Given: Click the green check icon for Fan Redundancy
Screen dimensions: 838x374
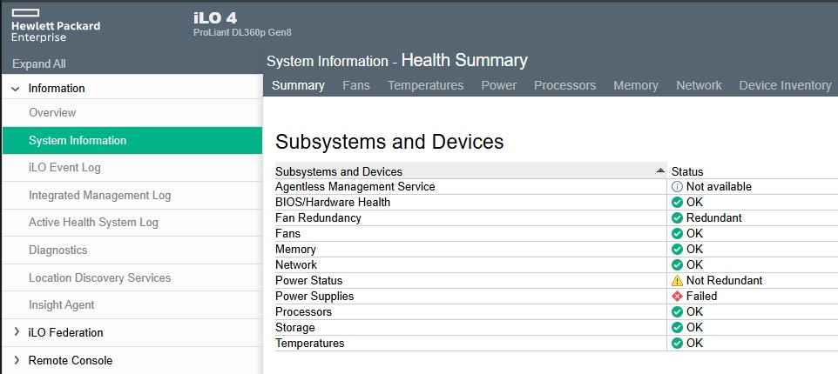Looking at the screenshot, I should [x=677, y=217].
